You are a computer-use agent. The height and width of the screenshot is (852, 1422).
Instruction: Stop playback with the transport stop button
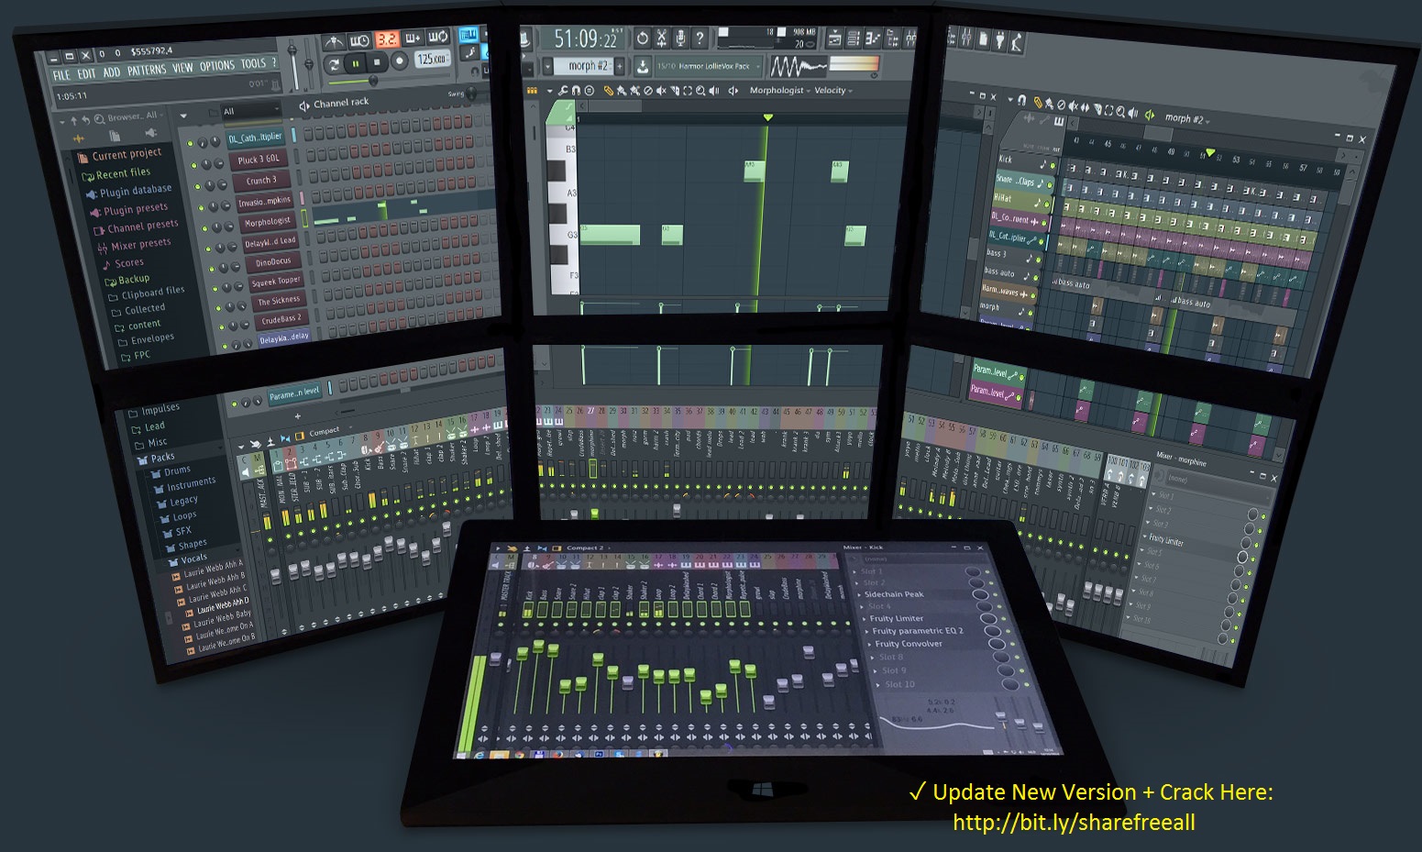pos(377,62)
